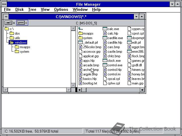Select cars.bmp document icon
182x136 pixels.
tap(105, 47)
